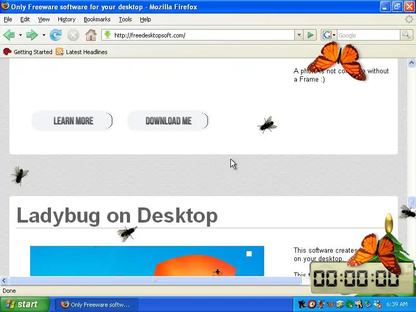The height and width of the screenshot is (312, 416).
Task: Click the green wreath tray icon
Action: 349,304
